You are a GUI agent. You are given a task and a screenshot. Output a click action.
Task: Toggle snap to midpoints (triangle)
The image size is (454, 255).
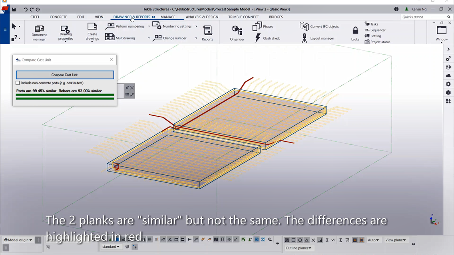tap(307, 240)
